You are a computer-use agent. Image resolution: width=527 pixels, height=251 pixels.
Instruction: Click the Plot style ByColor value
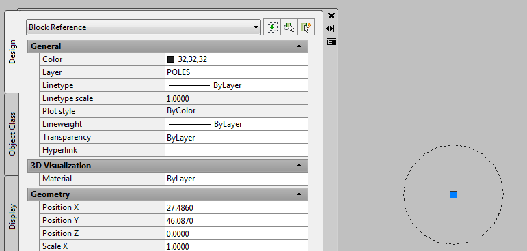coord(237,111)
